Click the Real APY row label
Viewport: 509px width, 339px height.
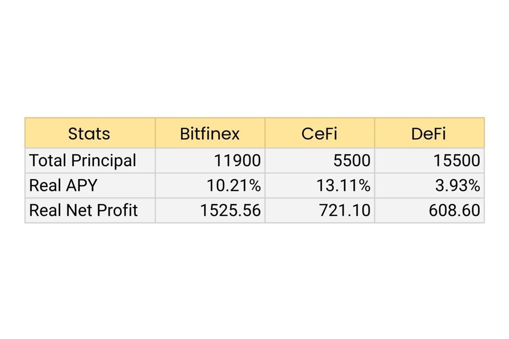coord(63,186)
